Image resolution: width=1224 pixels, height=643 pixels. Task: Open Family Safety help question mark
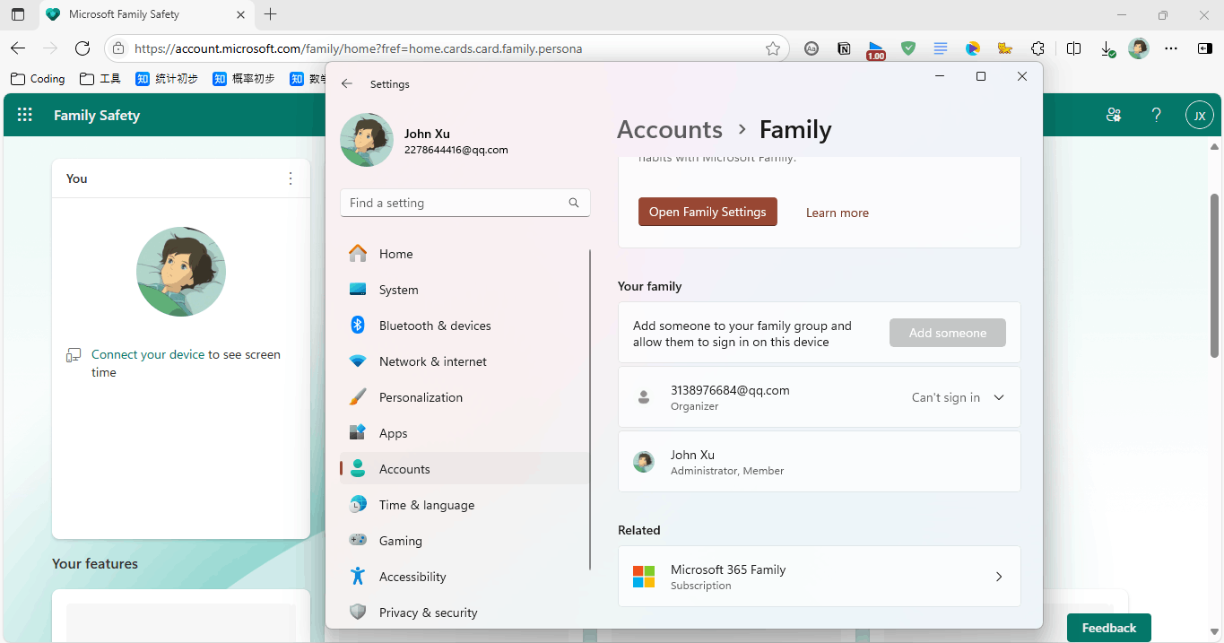coord(1157,115)
